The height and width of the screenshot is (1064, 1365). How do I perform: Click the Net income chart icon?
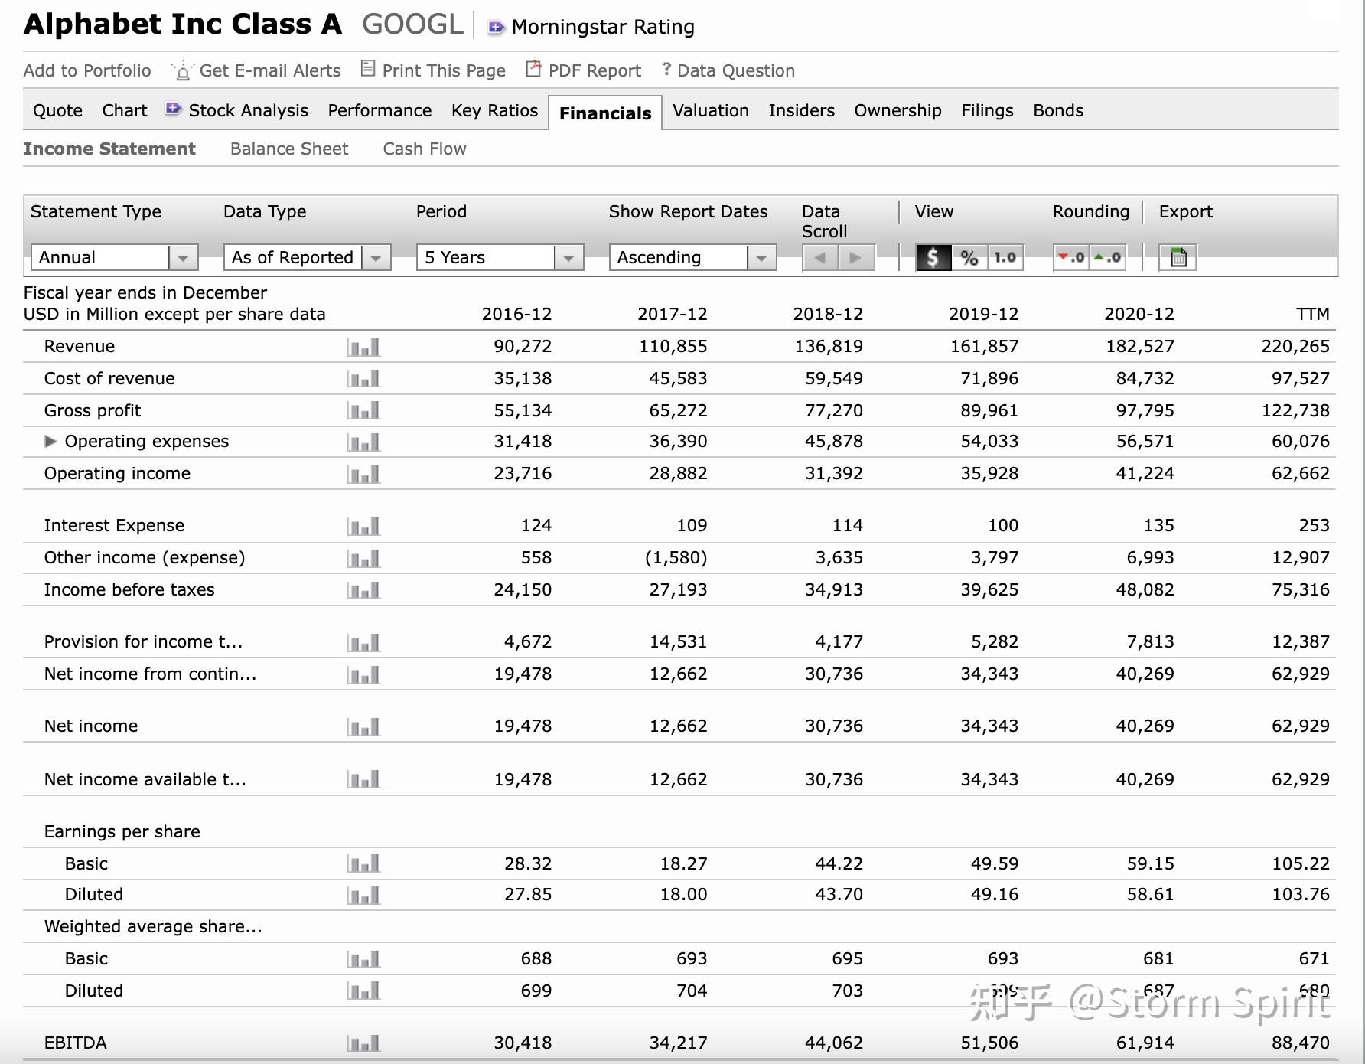tap(363, 726)
